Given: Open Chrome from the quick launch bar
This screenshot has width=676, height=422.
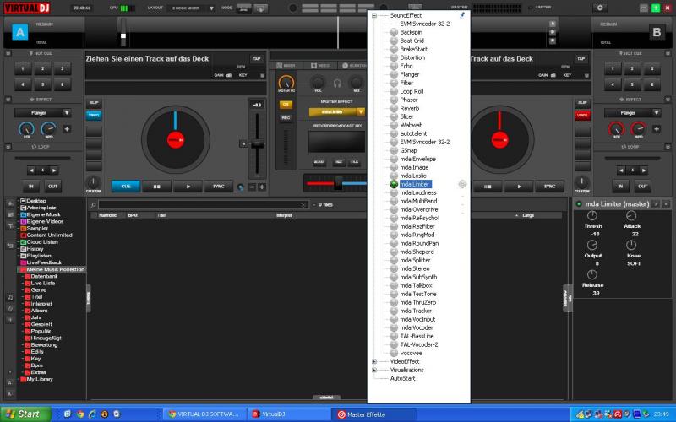Looking at the screenshot, I should coord(80,414).
